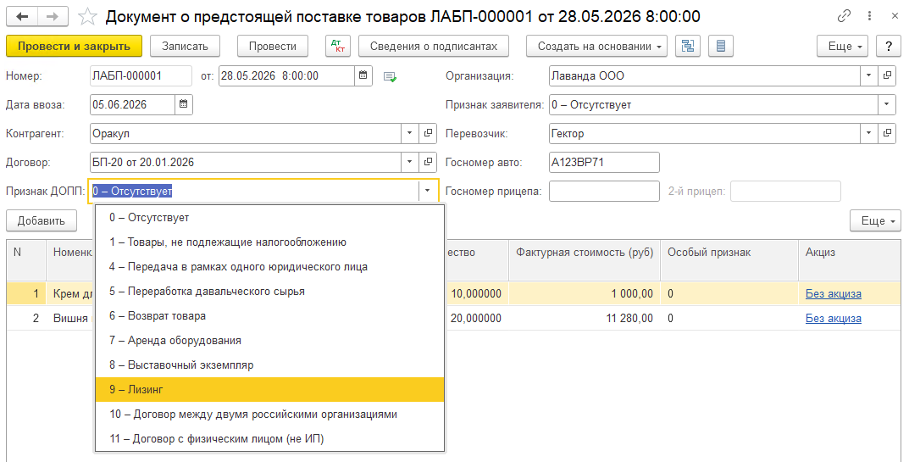This screenshot has width=909, height=462.
Task: Go forward with the right arrow button
Action: [x=53, y=16]
